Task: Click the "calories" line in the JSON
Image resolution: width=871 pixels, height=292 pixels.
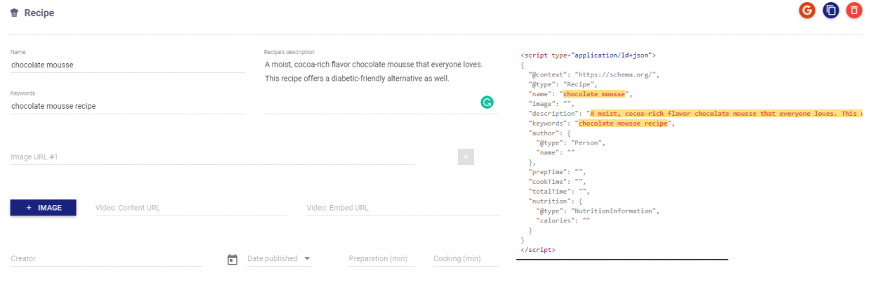Action: [563, 220]
